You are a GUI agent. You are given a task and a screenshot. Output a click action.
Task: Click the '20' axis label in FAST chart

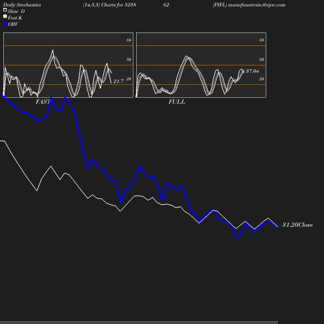(129, 79)
